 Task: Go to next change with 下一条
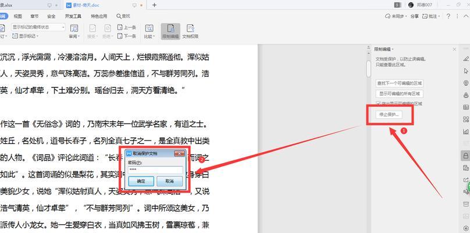pyautogui.click(x=126, y=36)
